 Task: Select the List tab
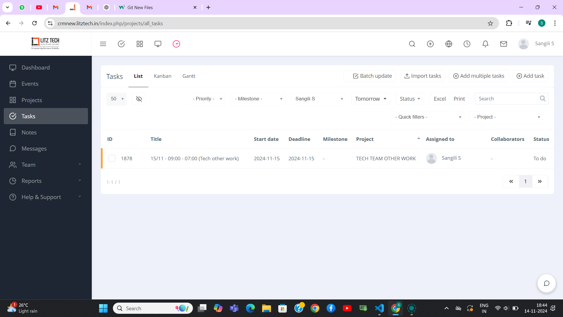tap(138, 76)
